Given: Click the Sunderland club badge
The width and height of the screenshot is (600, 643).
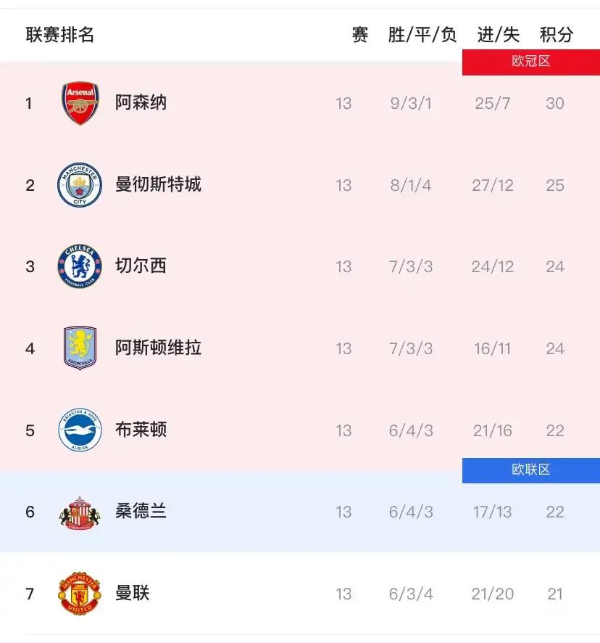Looking at the screenshot, I should click(x=80, y=512).
